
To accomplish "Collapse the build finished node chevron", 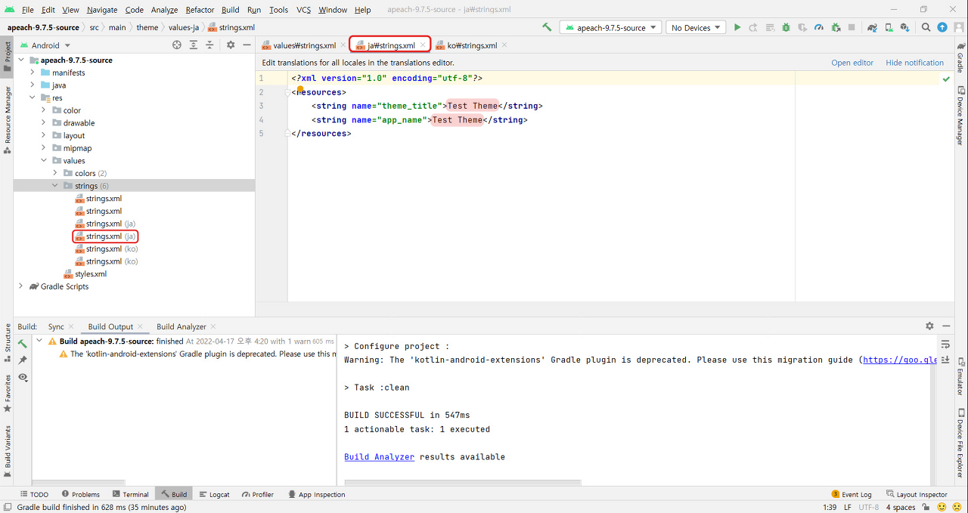I will coord(39,341).
